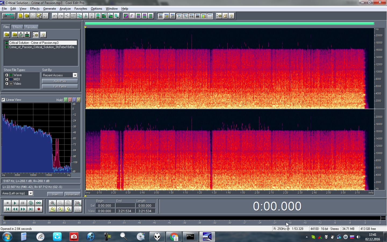Click the Pause transport button

click(x=23, y=203)
